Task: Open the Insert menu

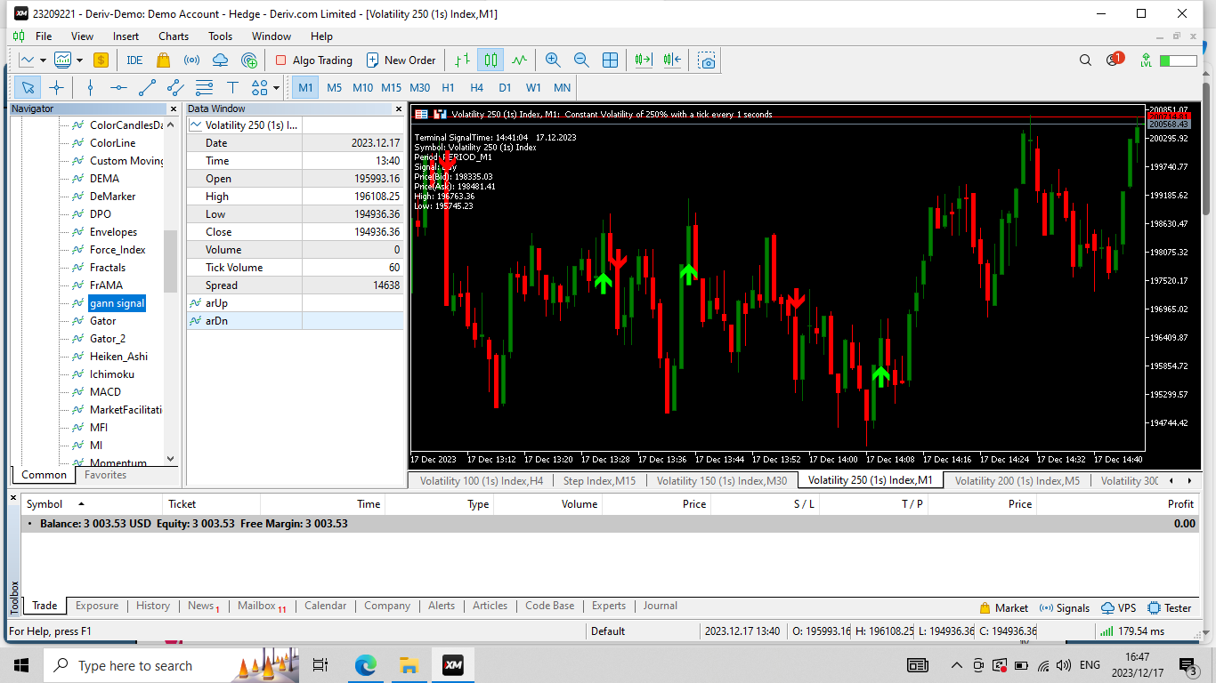Action: click(126, 36)
